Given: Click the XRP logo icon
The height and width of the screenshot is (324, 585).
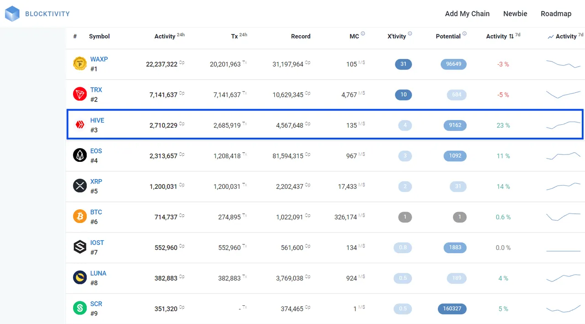Looking at the screenshot, I should coord(80,186).
